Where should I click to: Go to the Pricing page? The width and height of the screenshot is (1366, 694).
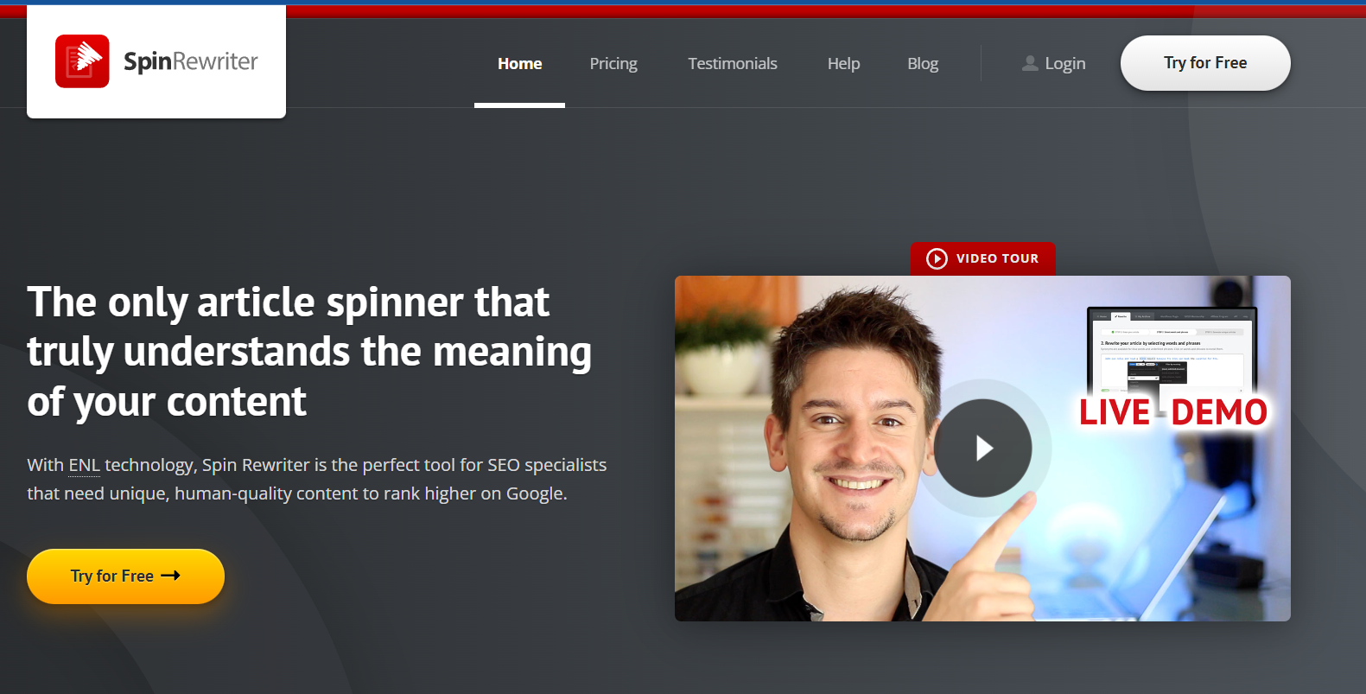613,63
